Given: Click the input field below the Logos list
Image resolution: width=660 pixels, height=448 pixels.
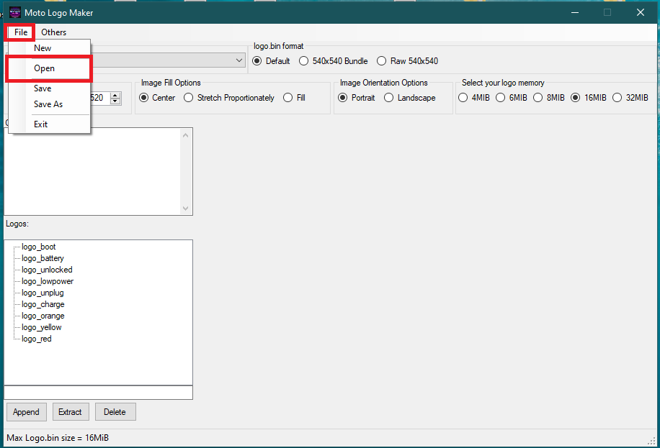Looking at the screenshot, I should point(99,393).
